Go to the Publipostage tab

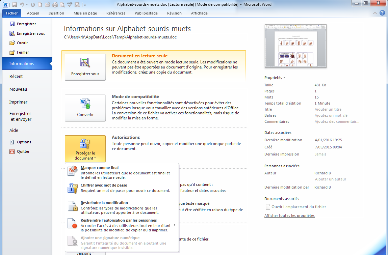(x=146, y=13)
